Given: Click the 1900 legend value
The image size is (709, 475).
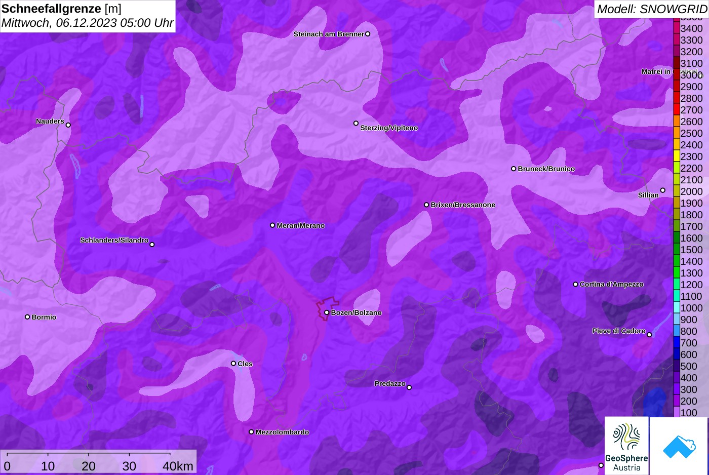Looking at the screenshot, I should pos(691,203).
